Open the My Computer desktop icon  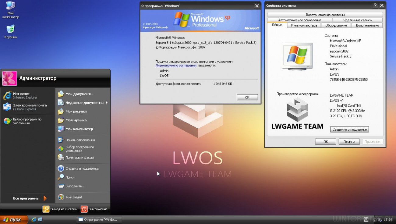(10, 10)
